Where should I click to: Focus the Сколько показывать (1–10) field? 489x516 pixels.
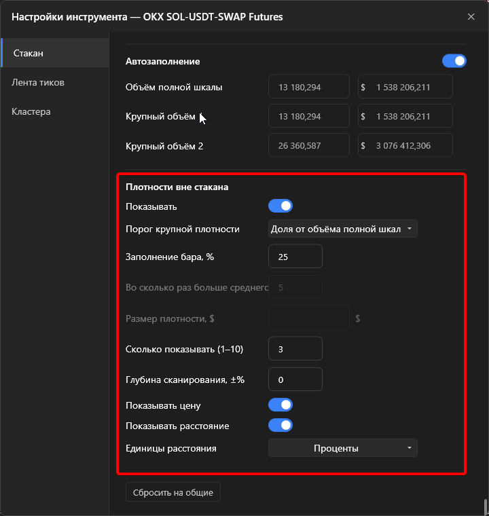point(295,348)
